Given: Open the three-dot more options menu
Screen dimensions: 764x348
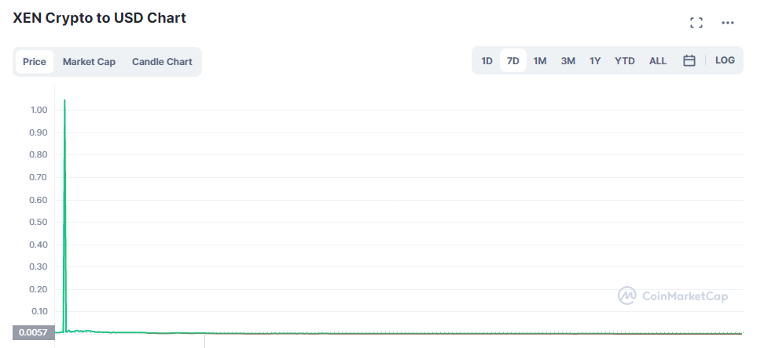Looking at the screenshot, I should pyautogui.click(x=728, y=23).
